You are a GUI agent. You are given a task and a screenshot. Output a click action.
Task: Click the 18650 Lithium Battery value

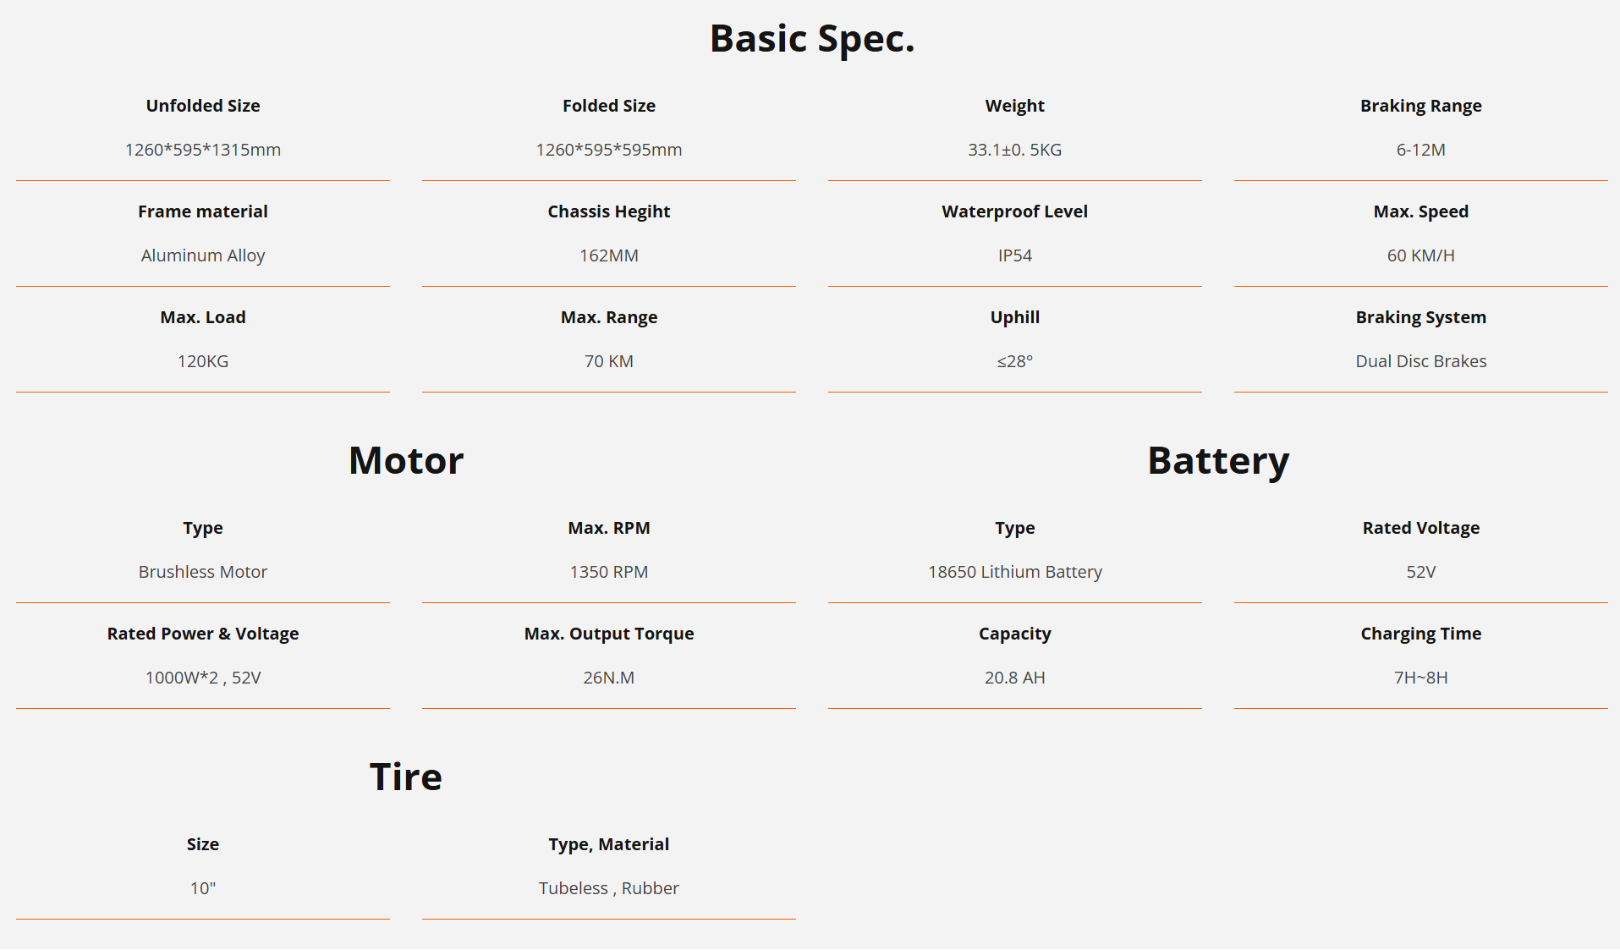[1014, 572]
